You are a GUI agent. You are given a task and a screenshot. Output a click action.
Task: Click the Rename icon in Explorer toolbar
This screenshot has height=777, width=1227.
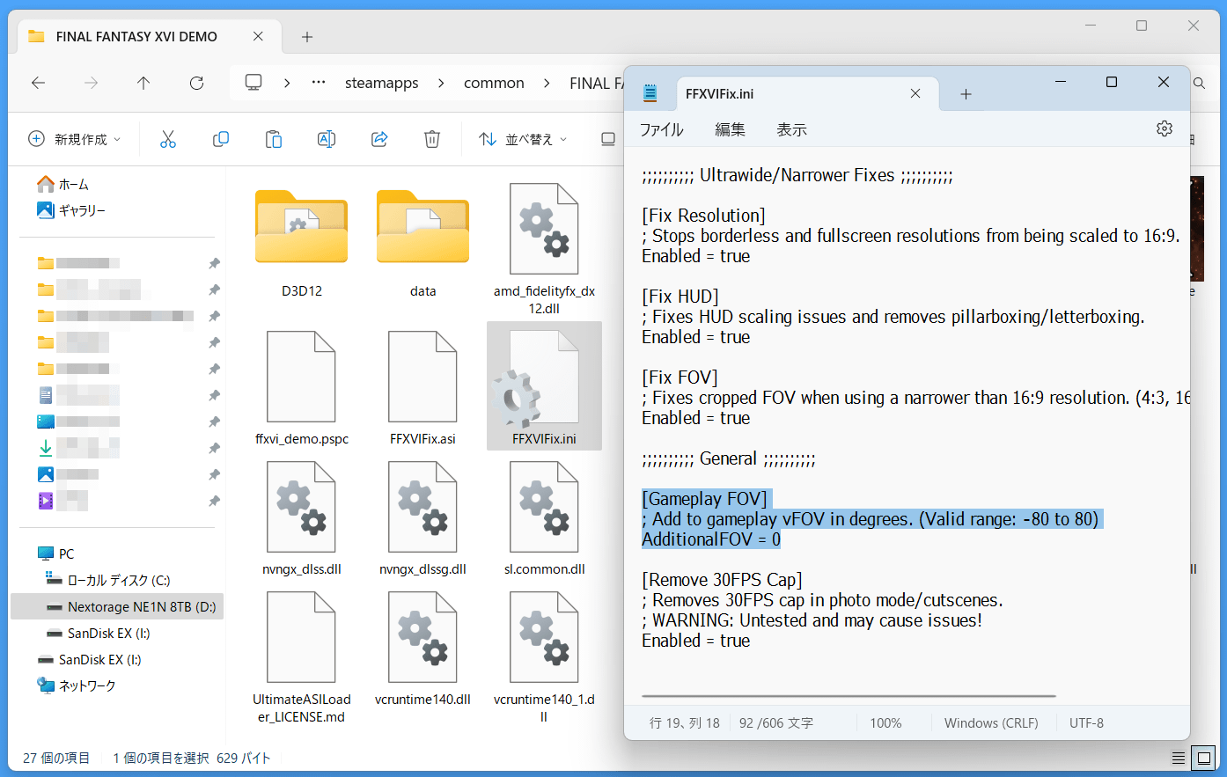coord(327,139)
